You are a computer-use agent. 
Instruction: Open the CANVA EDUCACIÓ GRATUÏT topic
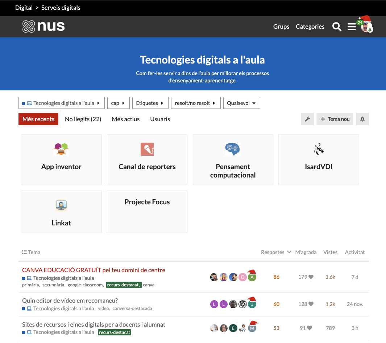(94, 270)
